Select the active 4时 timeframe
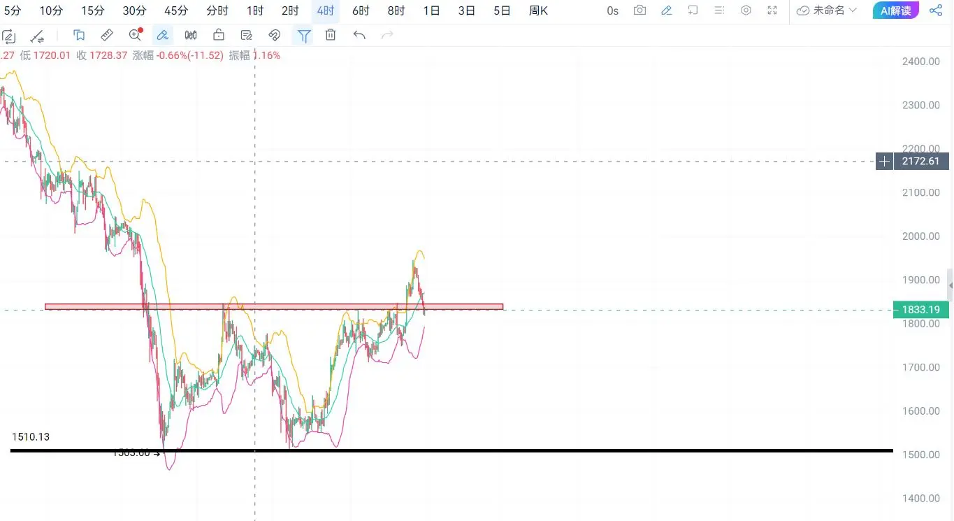The image size is (954, 521). (325, 10)
